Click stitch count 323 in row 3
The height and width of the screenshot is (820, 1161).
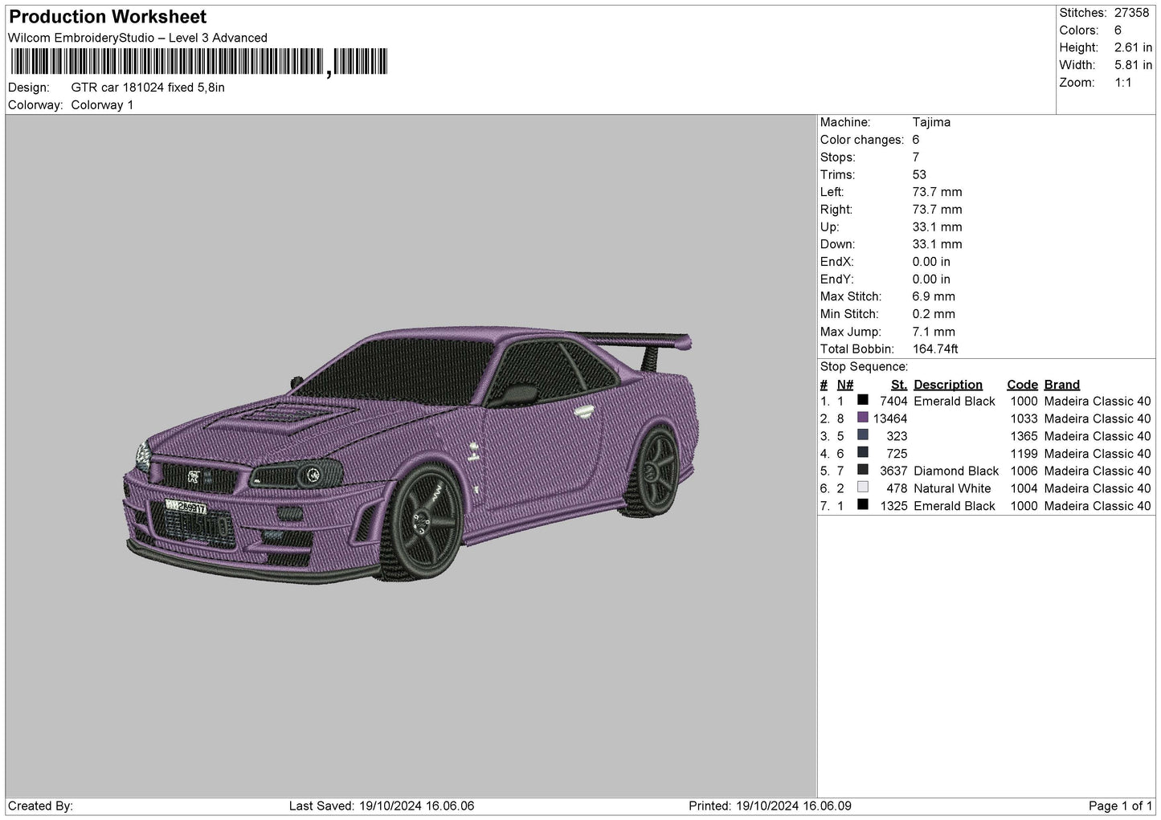[897, 436]
